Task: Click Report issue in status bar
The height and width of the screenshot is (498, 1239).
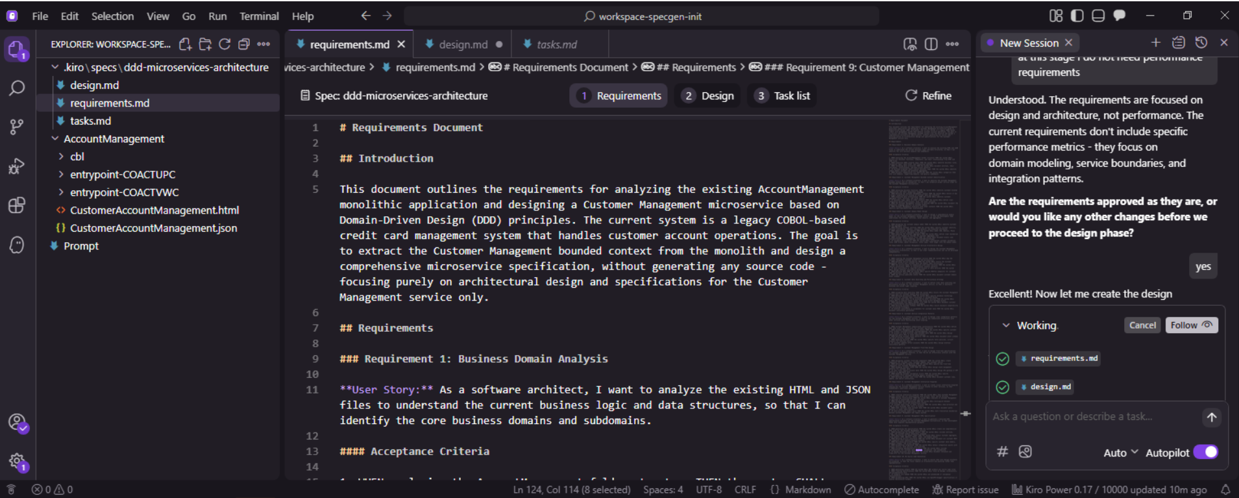Action: tap(966, 490)
